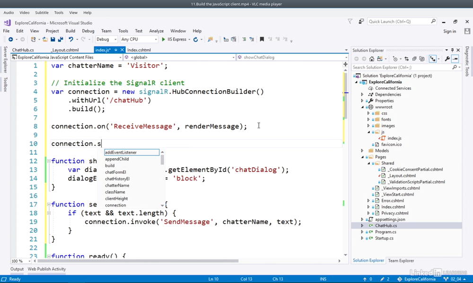The height and width of the screenshot is (283, 473).
Task: Toggle auto-hide pin on Solution Explorer
Action: coord(452,50)
